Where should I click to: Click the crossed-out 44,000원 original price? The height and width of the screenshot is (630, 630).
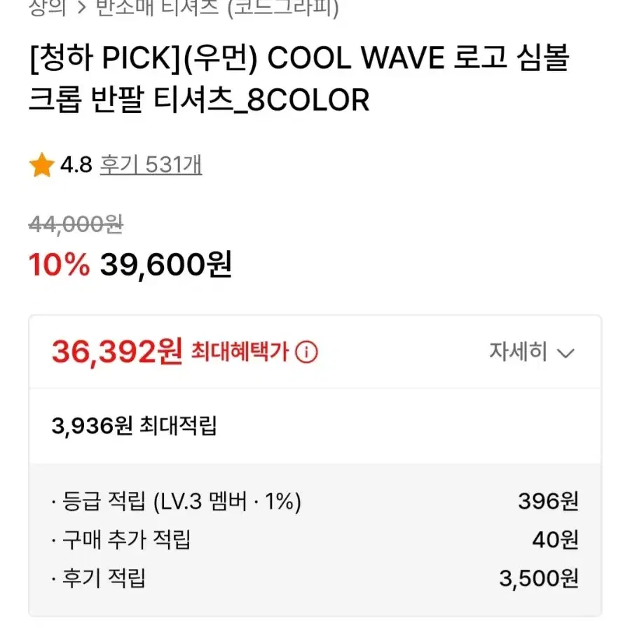coord(76,224)
